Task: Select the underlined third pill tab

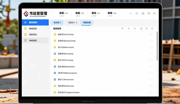Action: click(87, 23)
